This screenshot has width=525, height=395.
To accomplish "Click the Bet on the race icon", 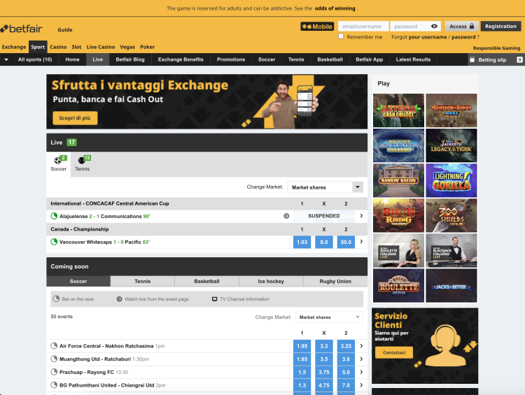I will (x=56, y=299).
